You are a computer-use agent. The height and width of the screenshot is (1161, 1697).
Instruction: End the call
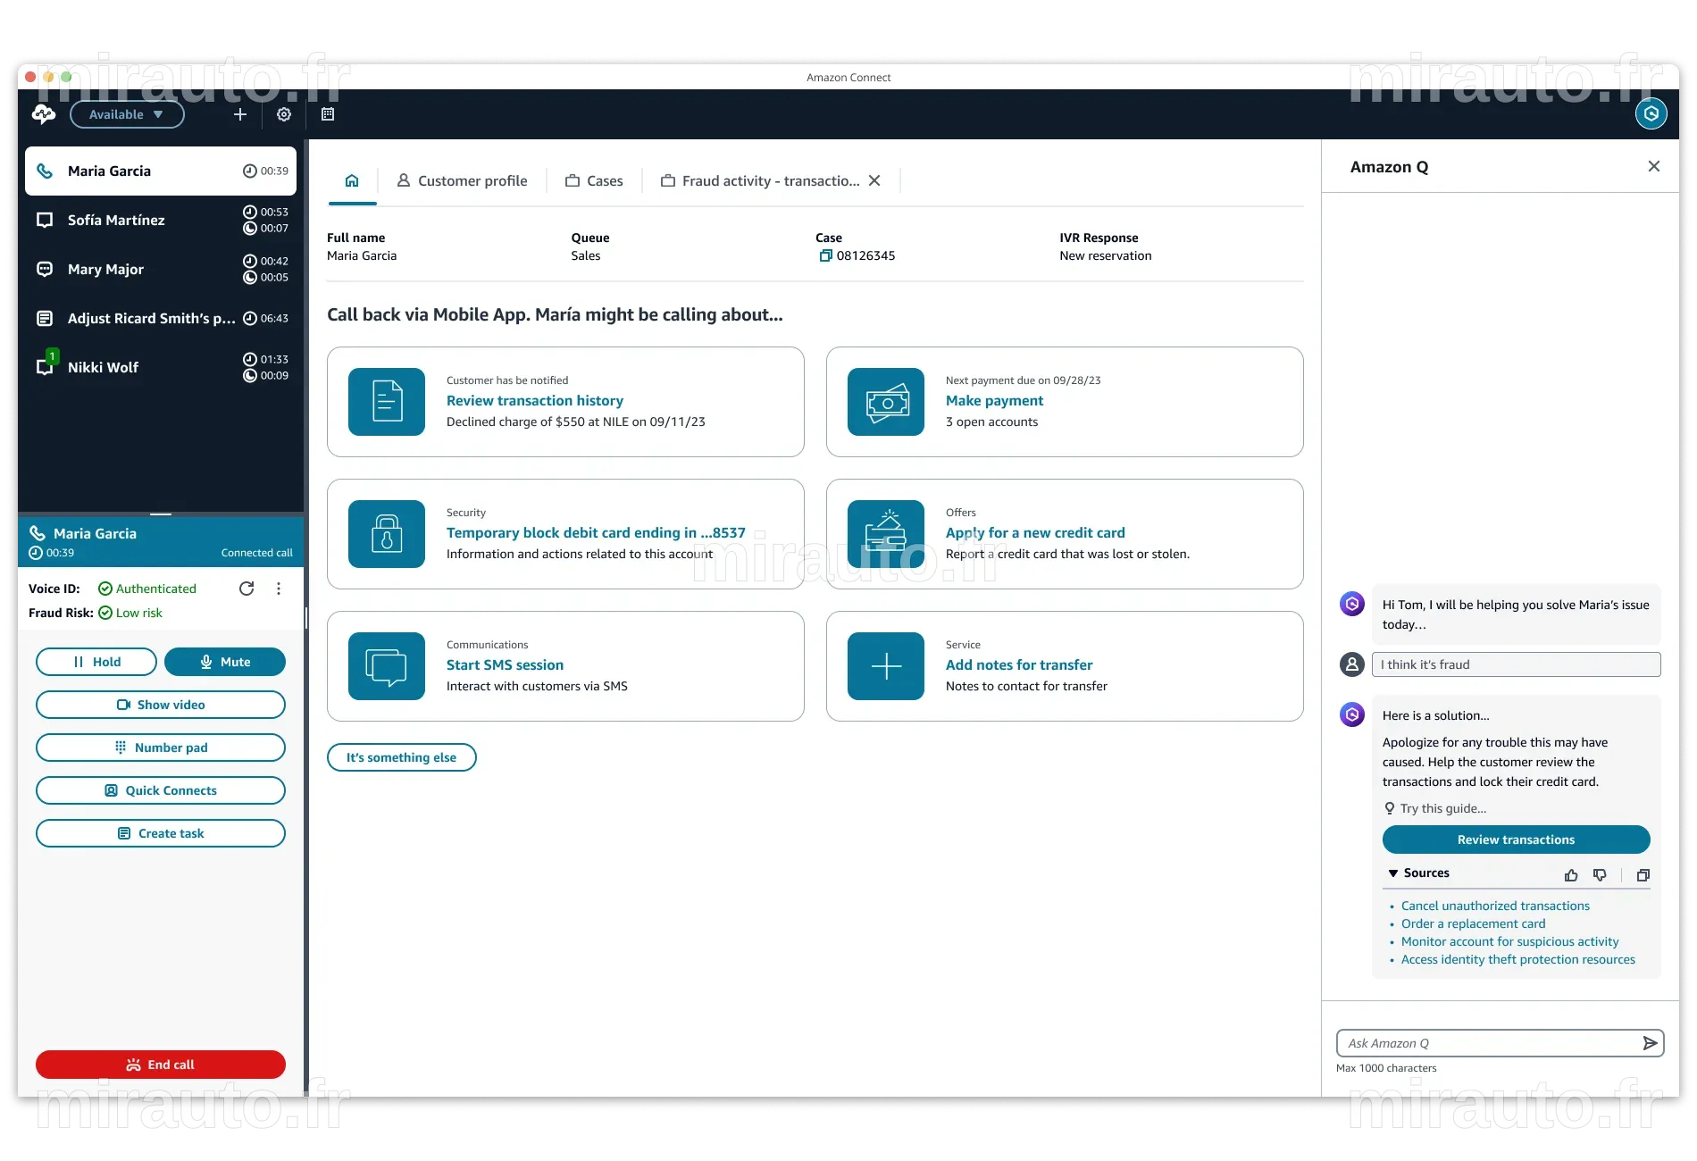(161, 1065)
